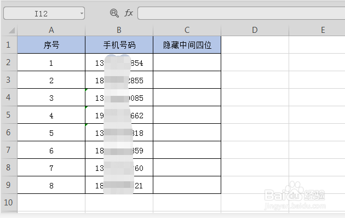Select column B header
Screen dimensions: 345x218
point(119,30)
